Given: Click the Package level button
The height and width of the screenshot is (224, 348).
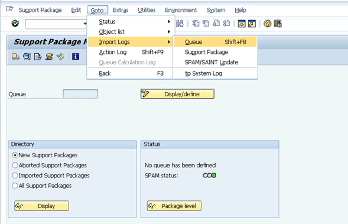Looking at the screenshot, I should pos(174,206).
